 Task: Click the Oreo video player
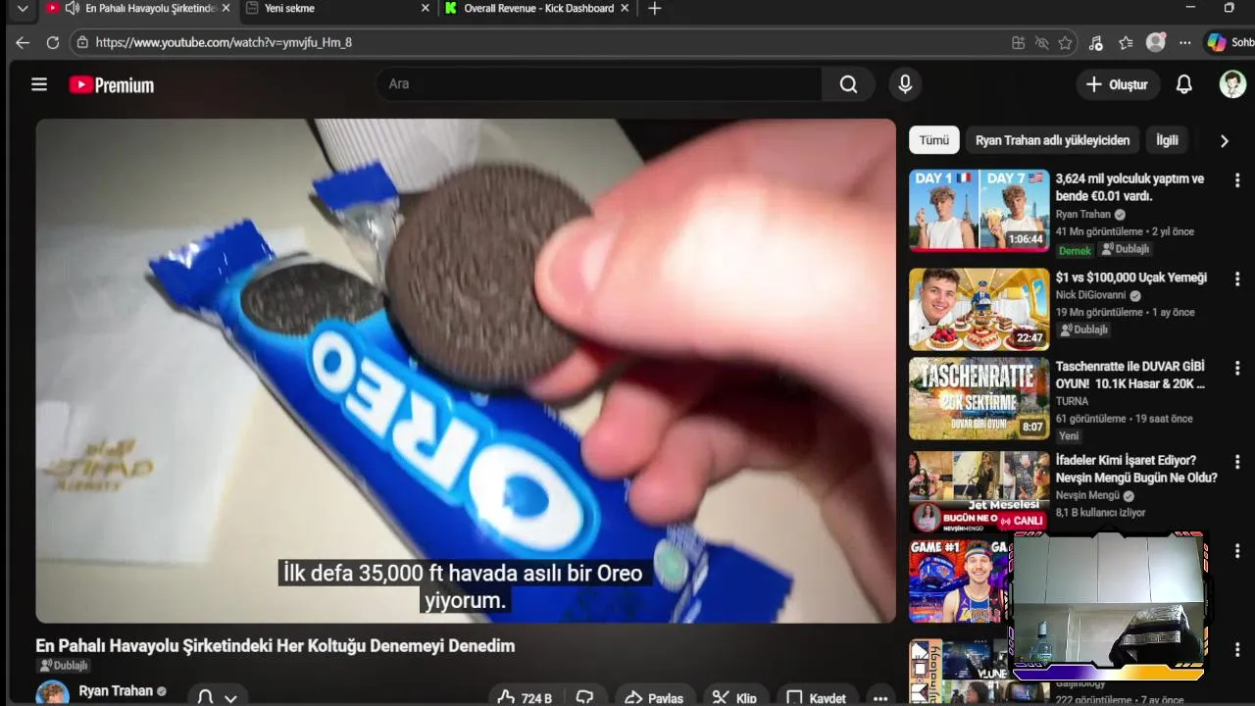[x=466, y=371]
